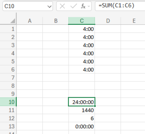Select row 8 header
This screenshot has width=145, height=134.
point(8,86)
